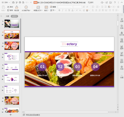Open the Insert (插入) ribbon tab
The width and height of the screenshot is (124, 117).
point(39,2)
